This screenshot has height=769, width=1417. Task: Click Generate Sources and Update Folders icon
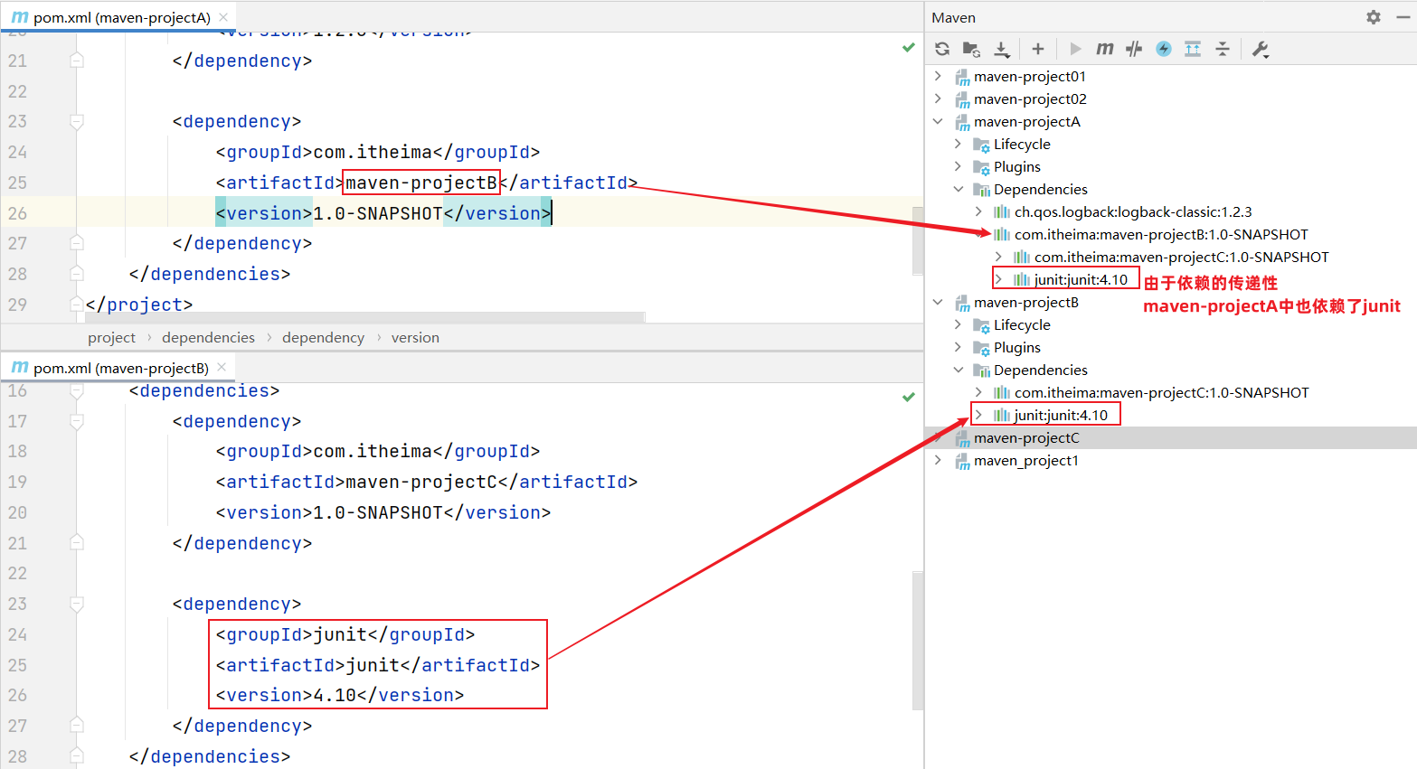pos(971,49)
